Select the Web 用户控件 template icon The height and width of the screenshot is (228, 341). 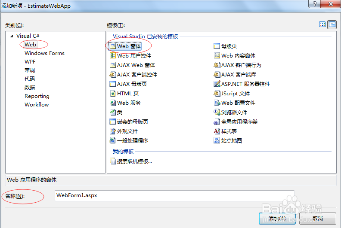[x=113, y=55]
